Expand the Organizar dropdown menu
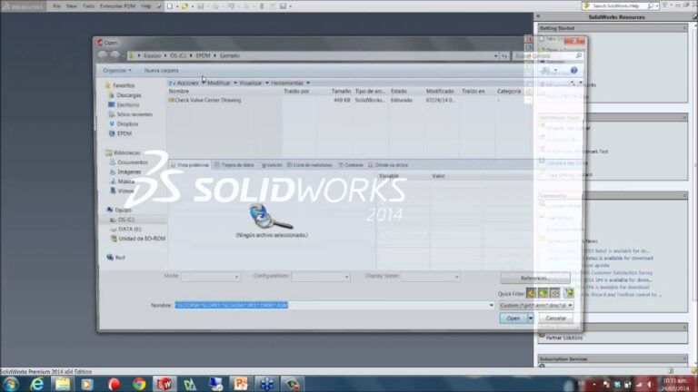The width and height of the screenshot is (698, 392). (117, 70)
